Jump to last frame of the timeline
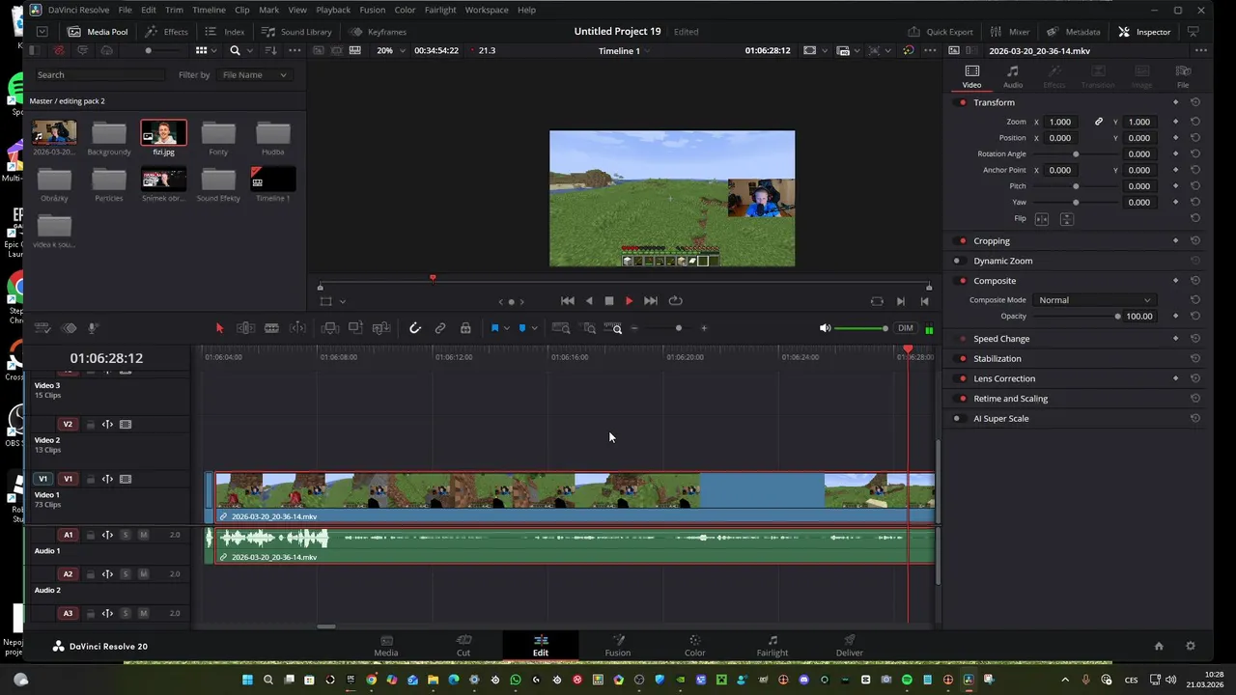 coord(650,301)
